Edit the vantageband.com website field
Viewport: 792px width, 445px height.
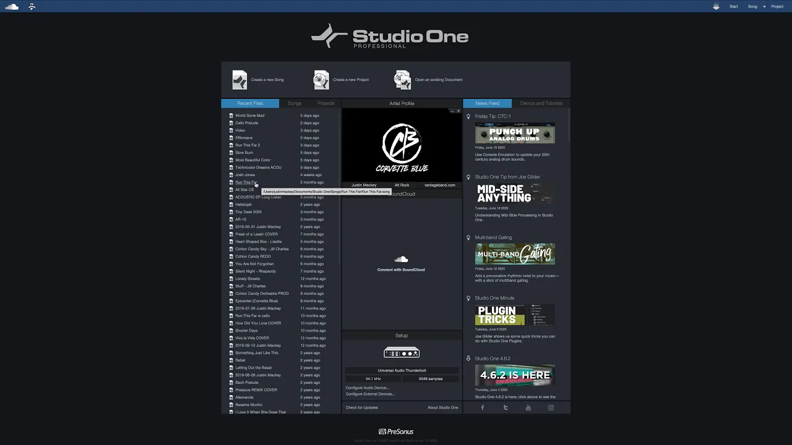pos(440,185)
